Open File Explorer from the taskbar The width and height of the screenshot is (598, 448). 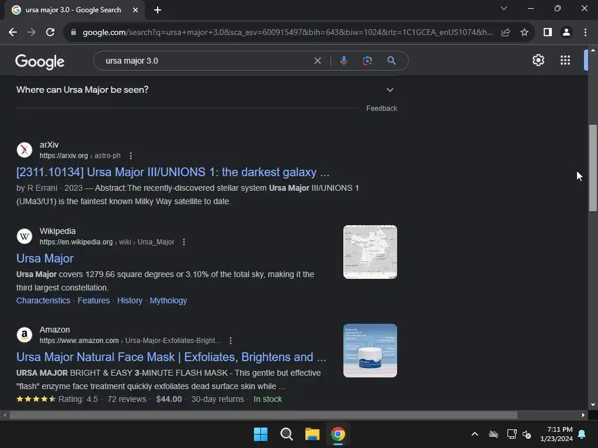[x=312, y=434]
